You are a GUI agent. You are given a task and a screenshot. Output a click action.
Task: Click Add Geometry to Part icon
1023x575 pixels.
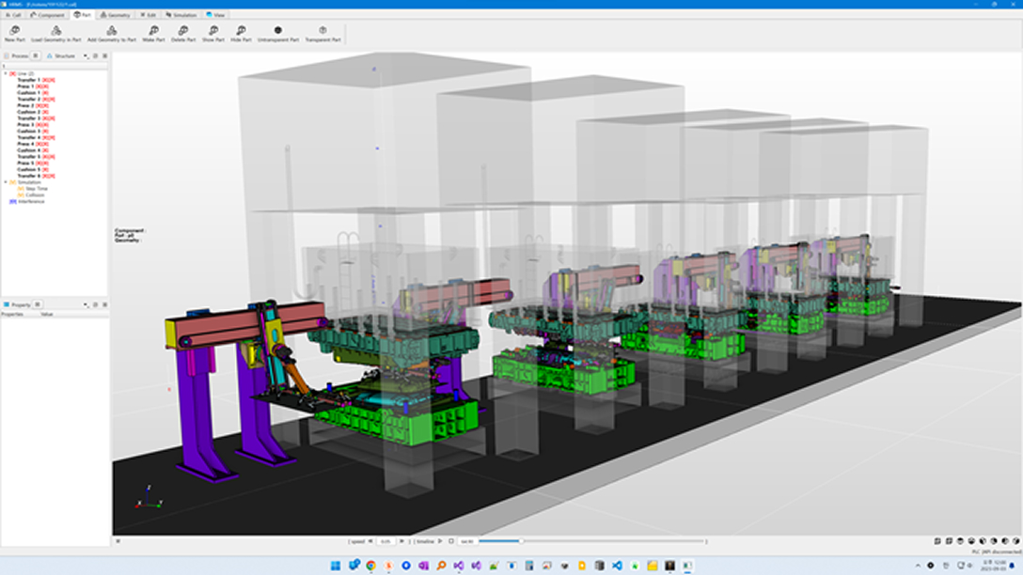coord(112,32)
